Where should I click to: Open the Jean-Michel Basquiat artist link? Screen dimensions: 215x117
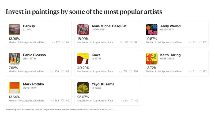(x=109, y=26)
